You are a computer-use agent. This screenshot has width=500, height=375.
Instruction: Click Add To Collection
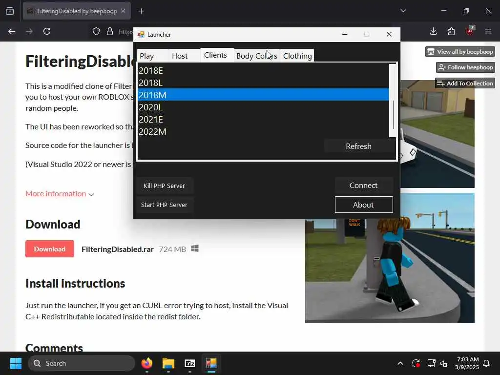tap(465, 83)
